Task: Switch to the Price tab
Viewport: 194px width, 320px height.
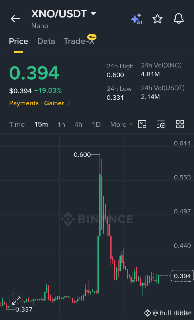Action: pos(19,42)
